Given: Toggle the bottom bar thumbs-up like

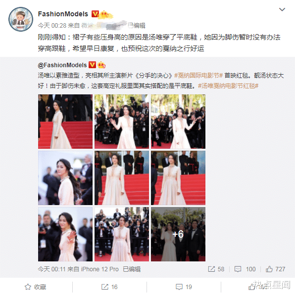Looking at the screenshot, I should pyautogui.click(x=251, y=287).
